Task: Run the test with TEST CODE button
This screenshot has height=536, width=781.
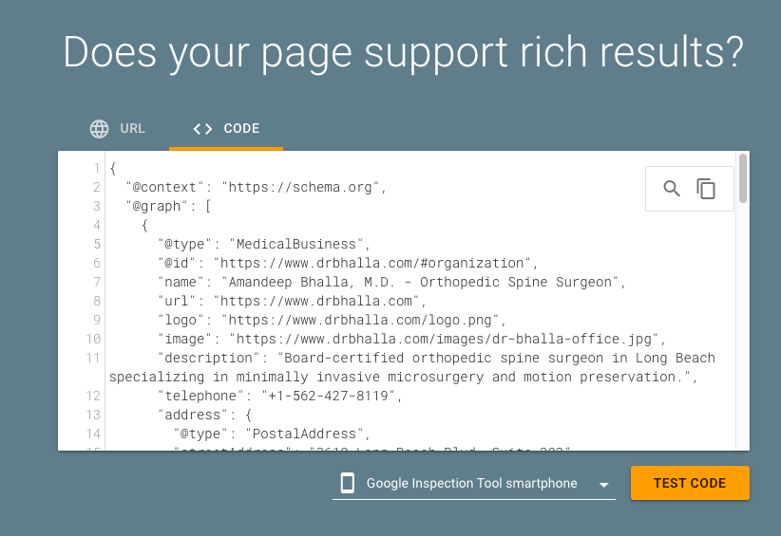Action: [690, 483]
